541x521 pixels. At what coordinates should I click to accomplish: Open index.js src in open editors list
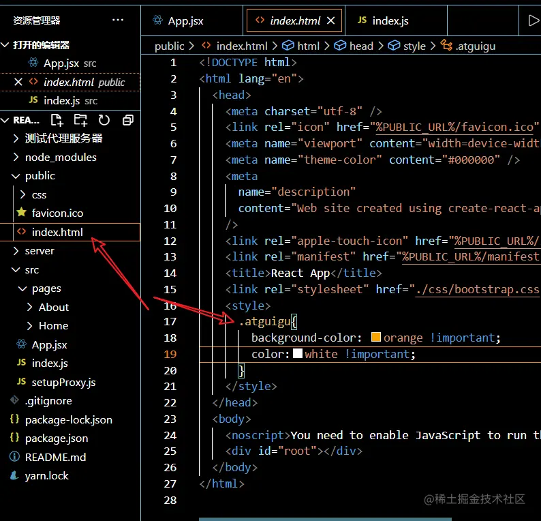click(70, 101)
